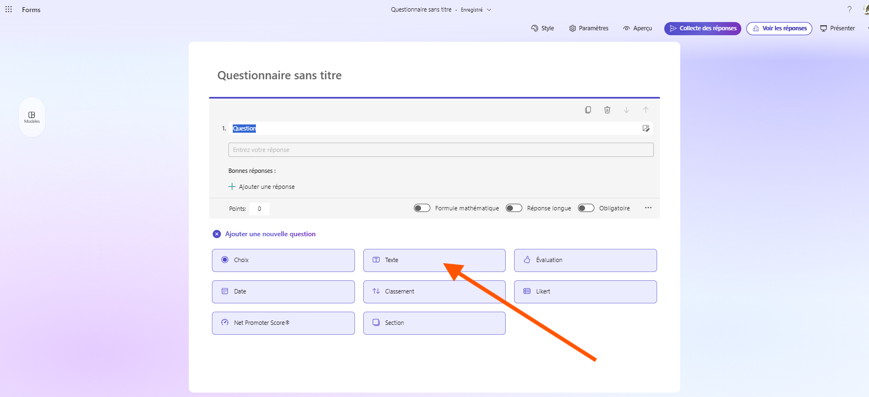This screenshot has width=869, height=397.
Task: Turn on the Réponse longue toggle
Action: tap(514, 208)
